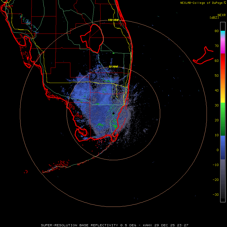Viewport: 227px width, 227px height.
Task: Click the green segment of the color bar
Action: (x=223, y=119)
